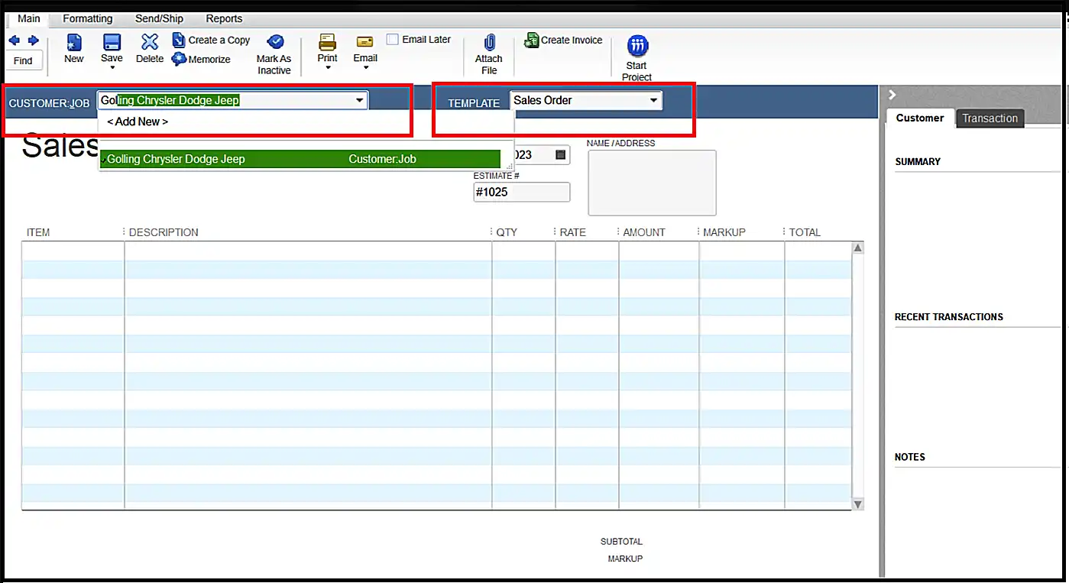Start Project from toolbar

coord(637,57)
